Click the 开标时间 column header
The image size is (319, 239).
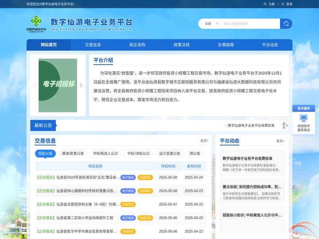pos(168,166)
